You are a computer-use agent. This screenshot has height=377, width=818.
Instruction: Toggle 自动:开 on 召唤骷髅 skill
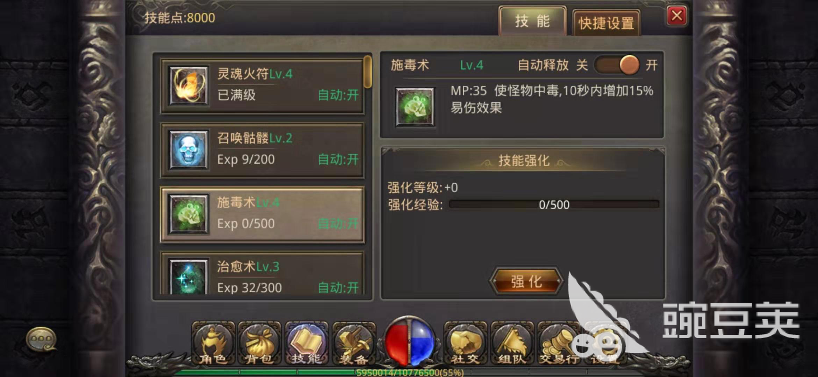[338, 160]
